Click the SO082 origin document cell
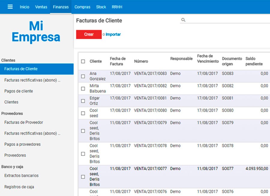 (x=228, y=86)
